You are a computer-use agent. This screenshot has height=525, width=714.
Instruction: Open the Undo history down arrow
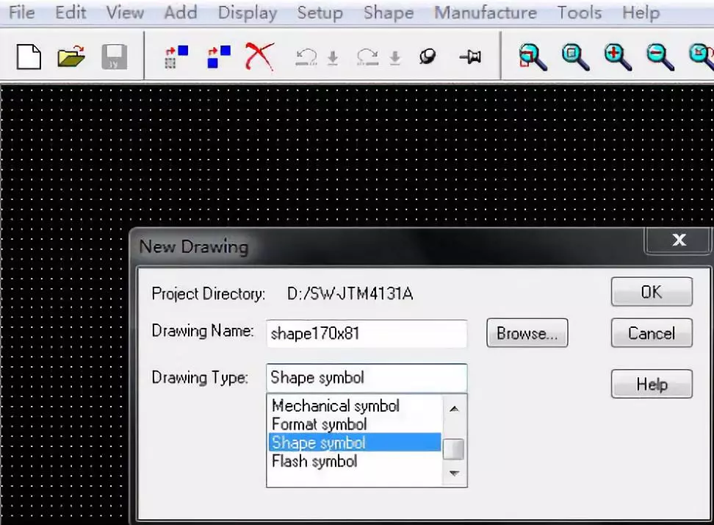click(x=333, y=58)
